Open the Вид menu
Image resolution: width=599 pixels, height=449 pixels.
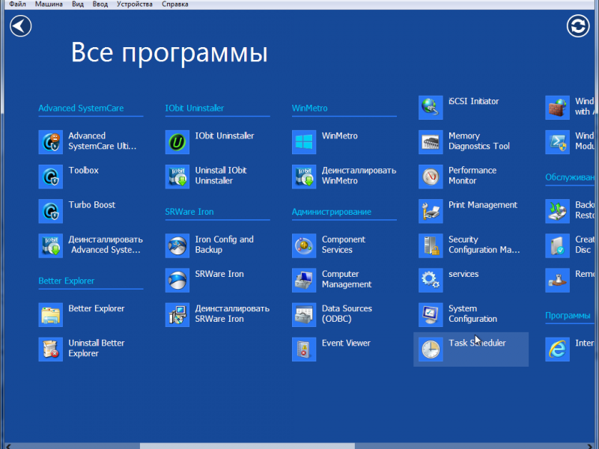(78, 4)
